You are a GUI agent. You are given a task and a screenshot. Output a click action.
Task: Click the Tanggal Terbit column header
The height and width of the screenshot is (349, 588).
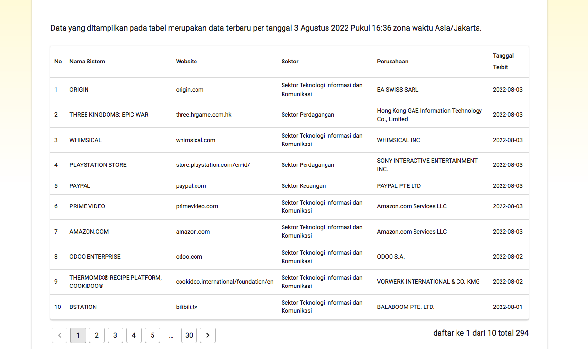tap(503, 62)
